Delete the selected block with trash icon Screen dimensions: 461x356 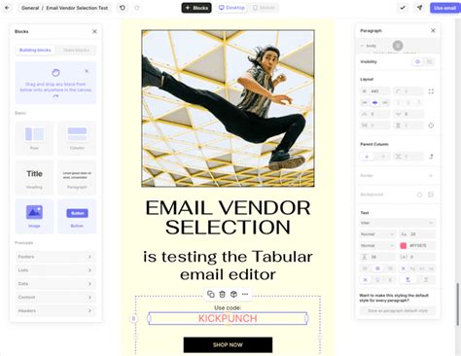pos(222,294)
